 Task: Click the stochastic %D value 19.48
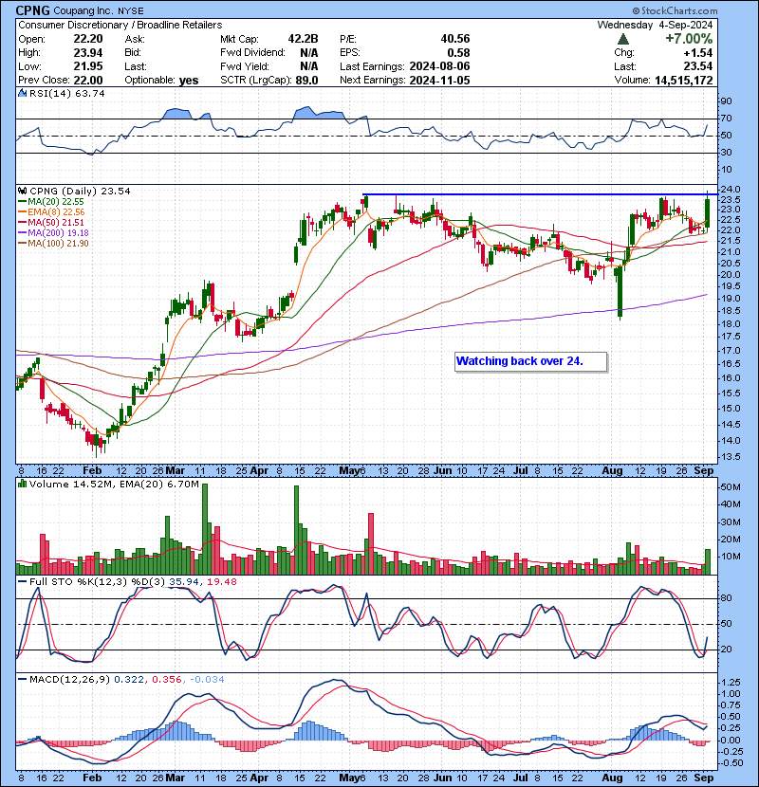[221, 582]
